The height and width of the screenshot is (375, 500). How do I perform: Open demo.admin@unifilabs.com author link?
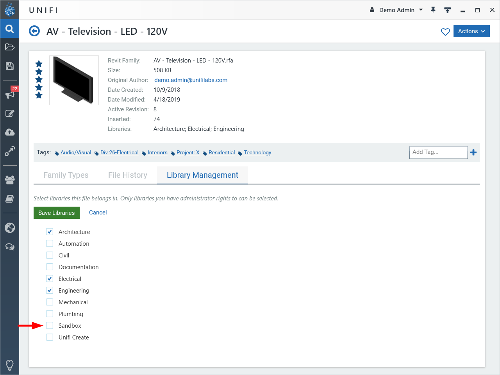(191, 80)
